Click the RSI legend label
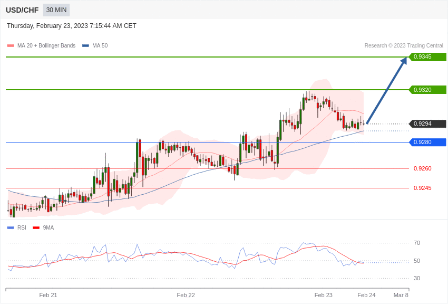448x304 pixels. tap(22, 227)
